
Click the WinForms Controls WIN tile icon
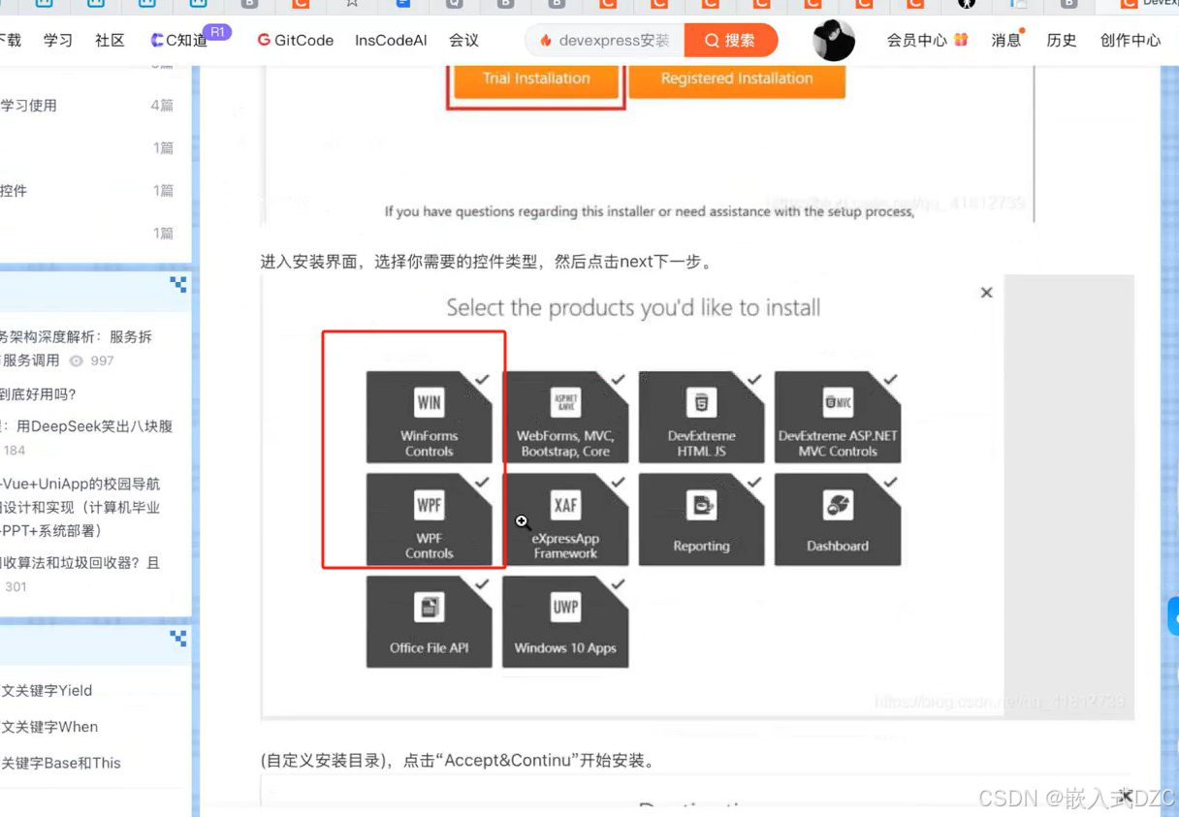tap(430, 401)
